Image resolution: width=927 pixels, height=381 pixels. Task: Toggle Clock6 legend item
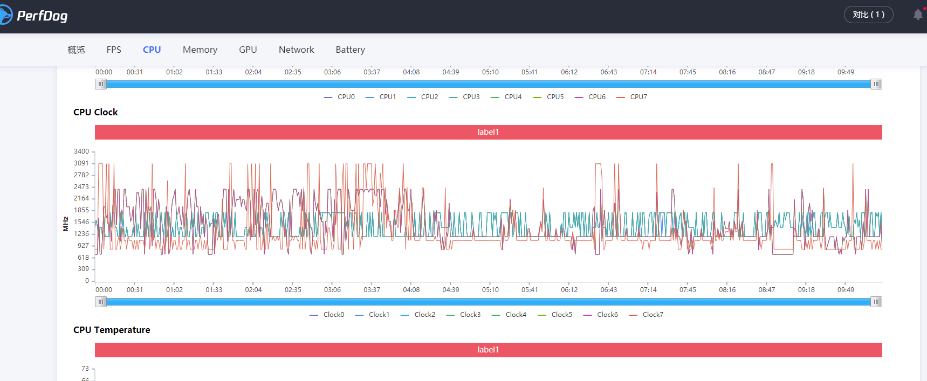(601, 315)
